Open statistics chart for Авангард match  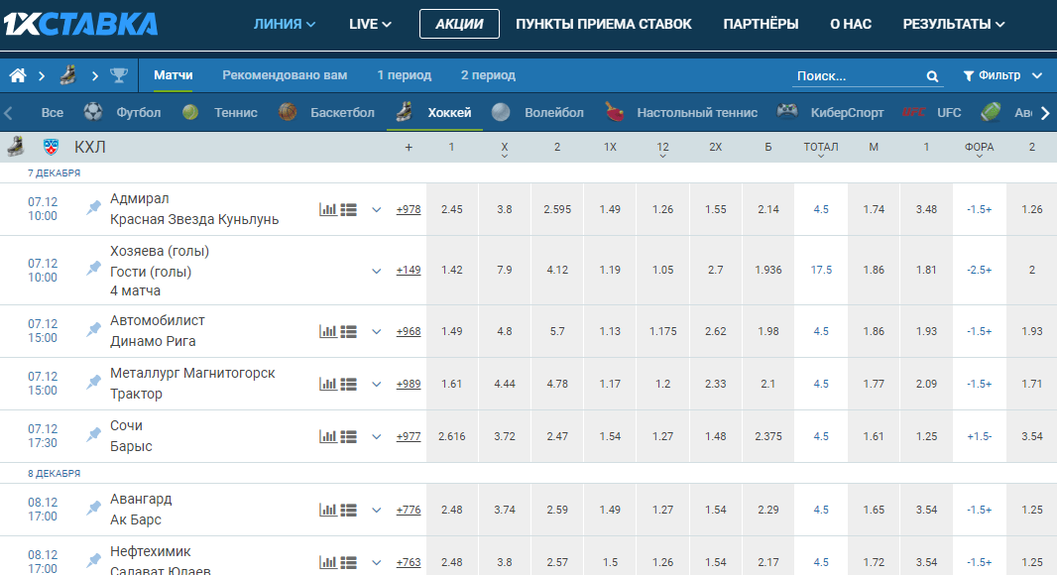(327, 511)
